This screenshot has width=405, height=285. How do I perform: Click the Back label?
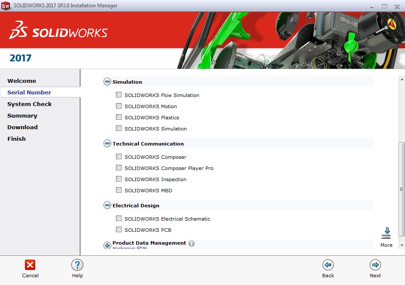[x=328, y=276]
